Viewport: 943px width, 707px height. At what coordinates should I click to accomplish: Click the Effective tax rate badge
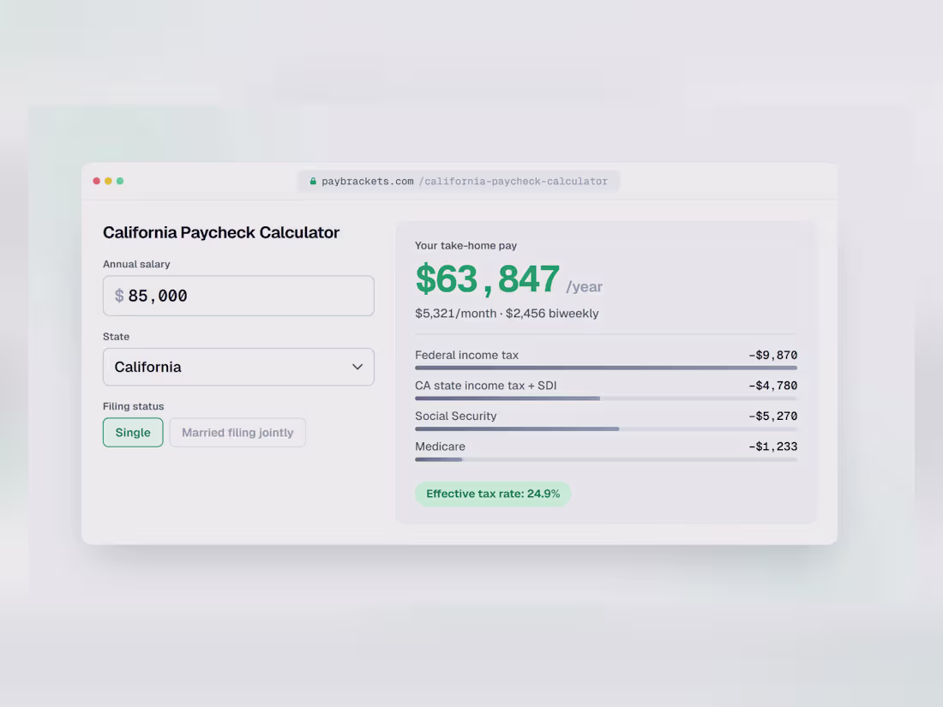(x=493, y=494)
